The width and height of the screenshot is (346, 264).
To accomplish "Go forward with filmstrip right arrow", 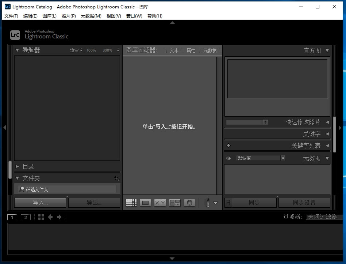I will pos(59,217).
